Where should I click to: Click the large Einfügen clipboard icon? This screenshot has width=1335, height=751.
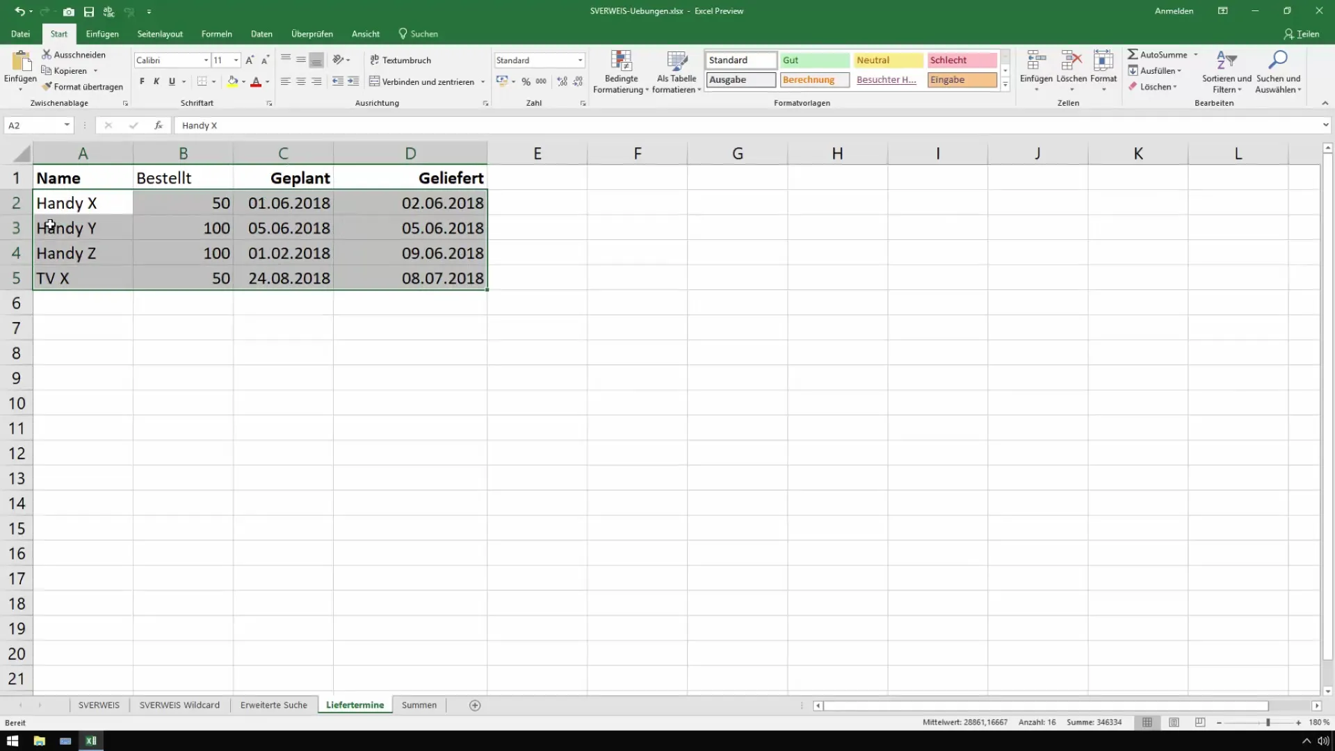click(x=20, y=61)
